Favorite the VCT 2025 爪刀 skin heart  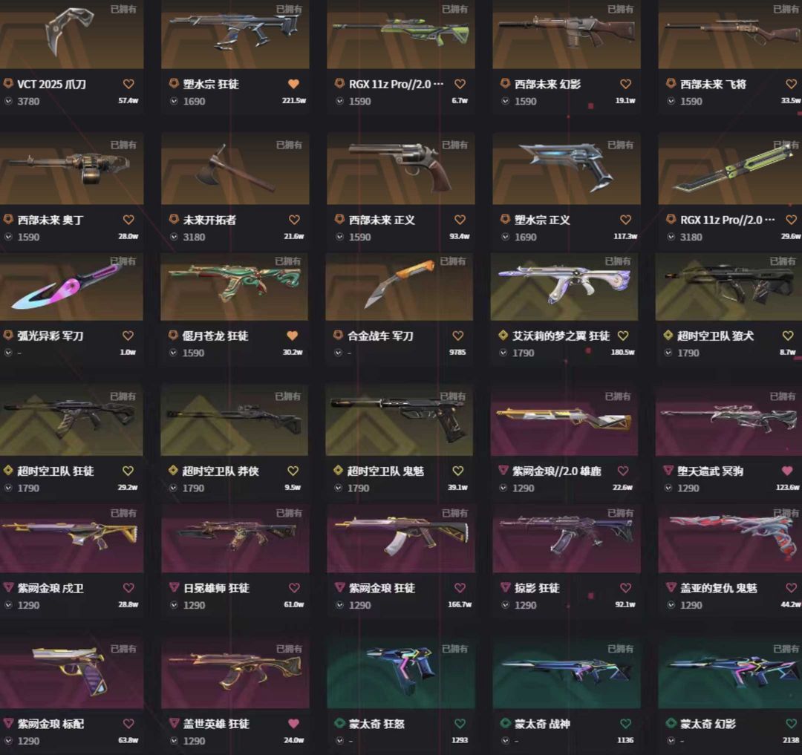128,84
